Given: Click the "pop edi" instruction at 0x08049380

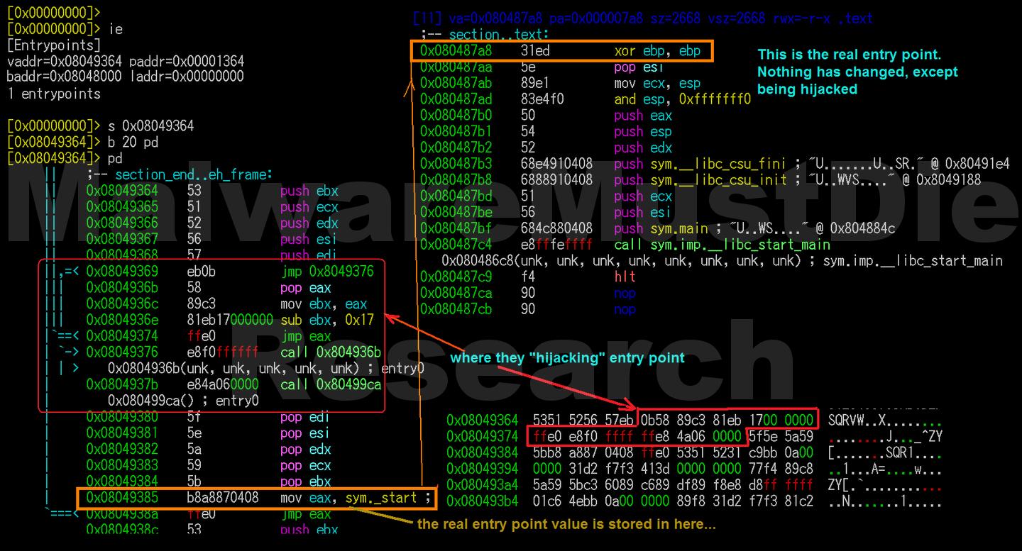Looking at the screenshot, I should coord(306,417).
